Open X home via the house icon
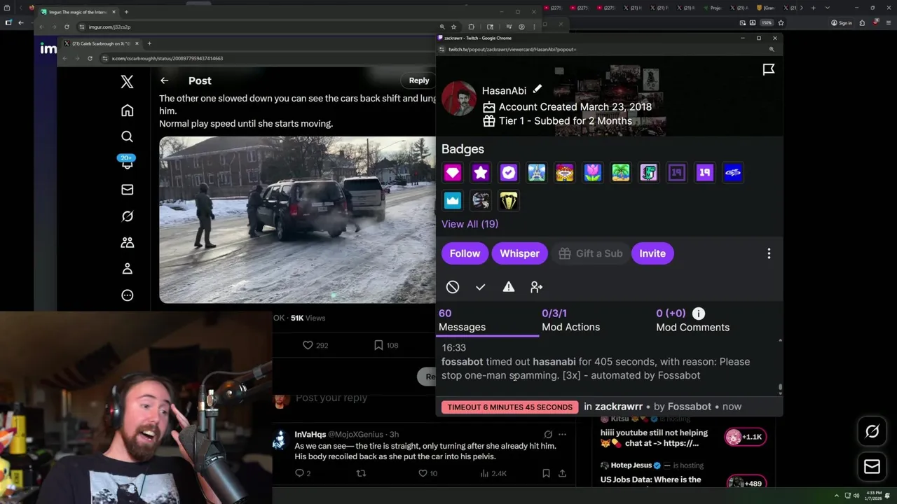The width and height of the screenshot is (897, 504). pos(127,111)
